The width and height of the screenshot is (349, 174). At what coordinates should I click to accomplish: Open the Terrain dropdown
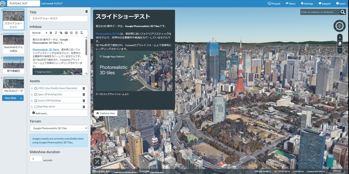point(59,128)
